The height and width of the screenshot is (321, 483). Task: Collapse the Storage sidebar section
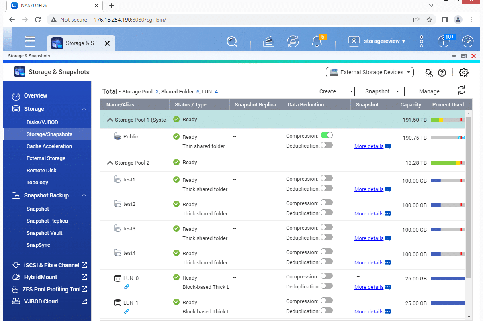click(84, 109)
